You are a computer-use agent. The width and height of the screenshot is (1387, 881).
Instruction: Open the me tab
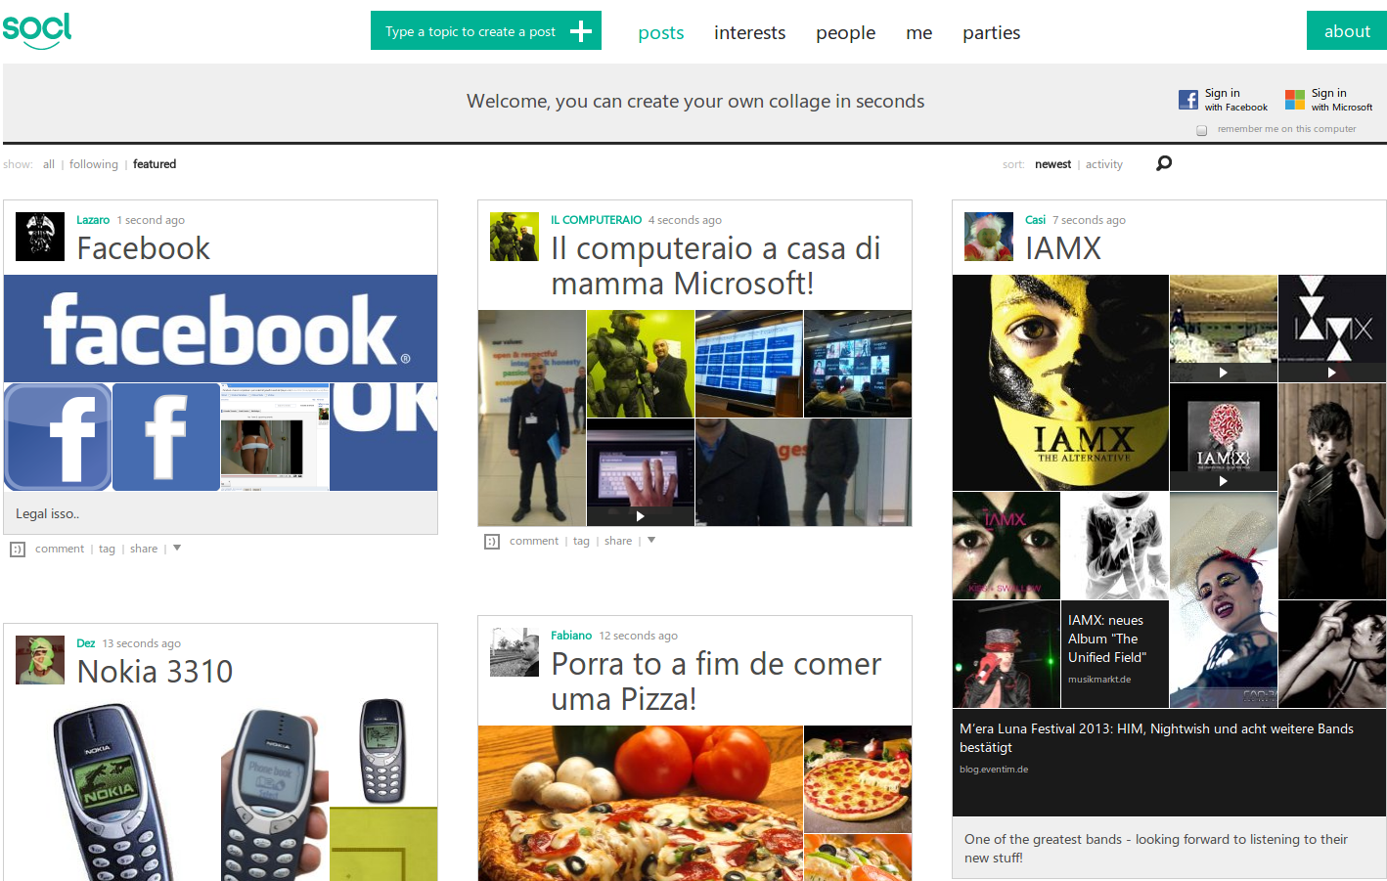pos(919,32)
